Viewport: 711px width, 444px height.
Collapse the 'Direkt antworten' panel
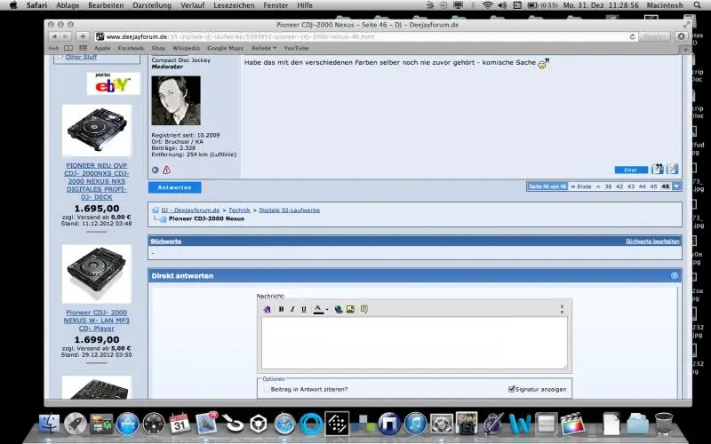coord(675,276)
